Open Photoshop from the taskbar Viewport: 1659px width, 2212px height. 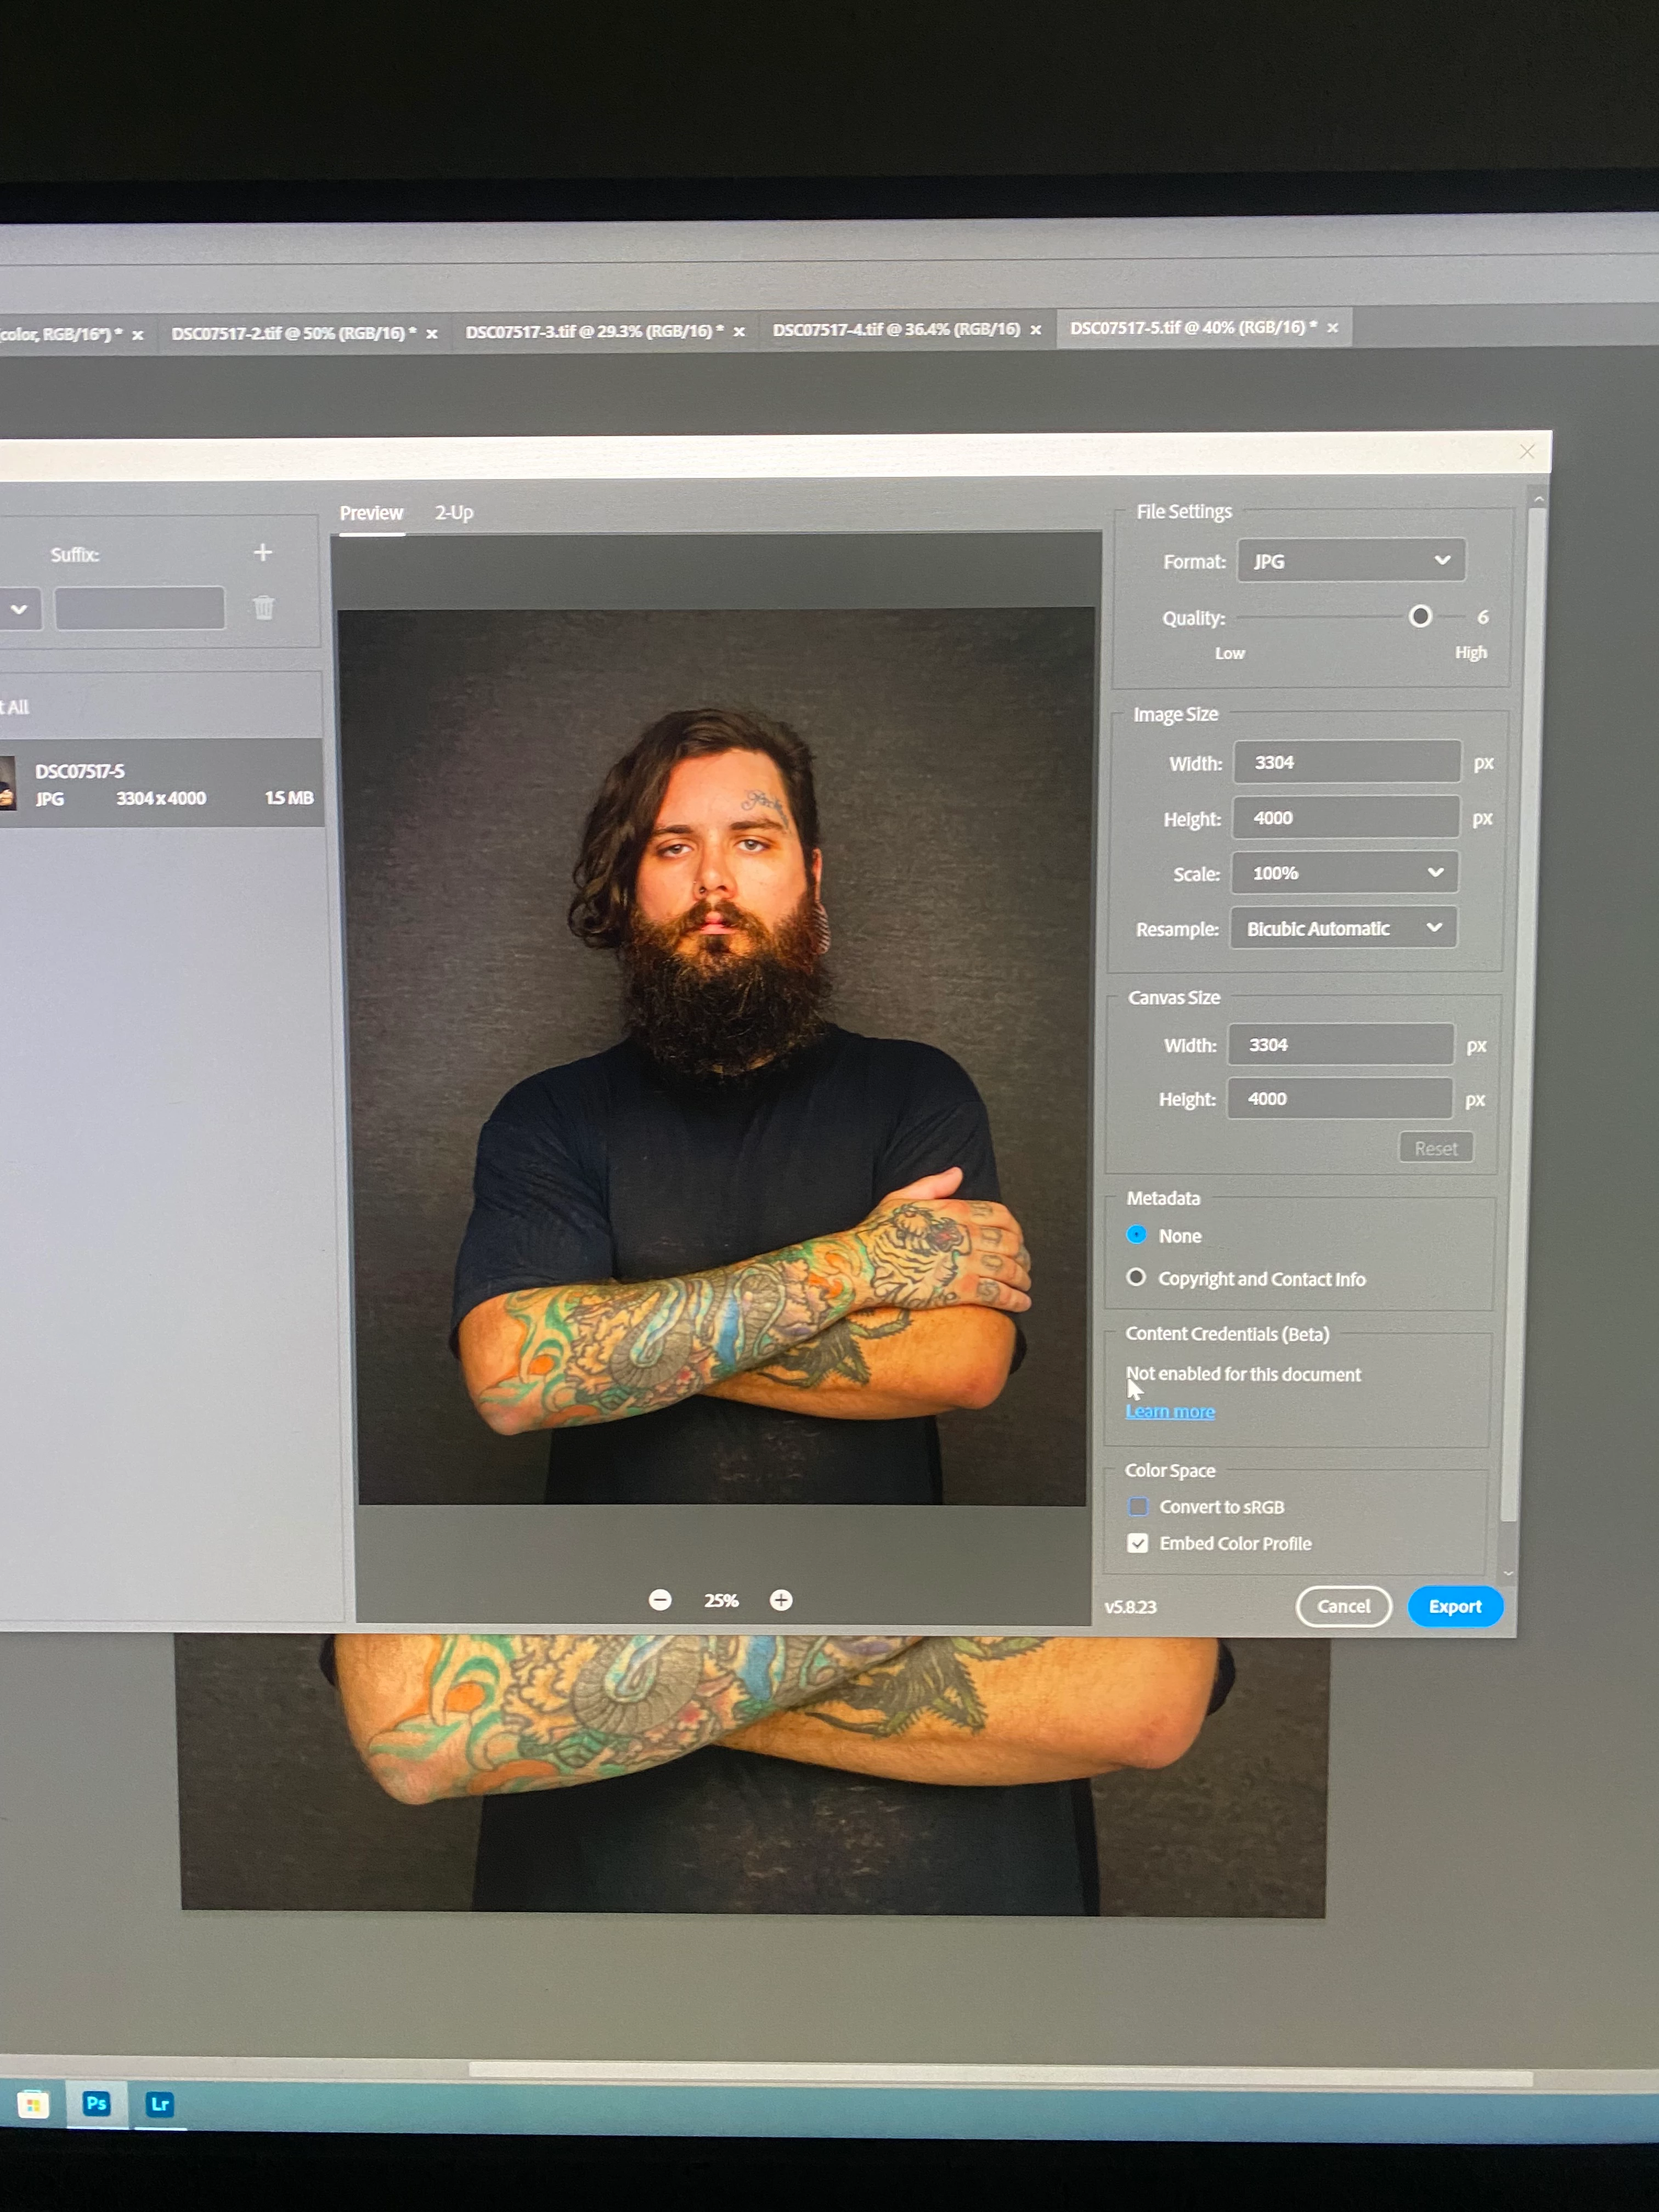pyautogui.click(x=97, y=2103)
